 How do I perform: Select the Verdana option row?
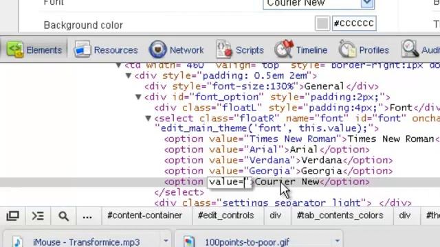[x=278, y=161]
